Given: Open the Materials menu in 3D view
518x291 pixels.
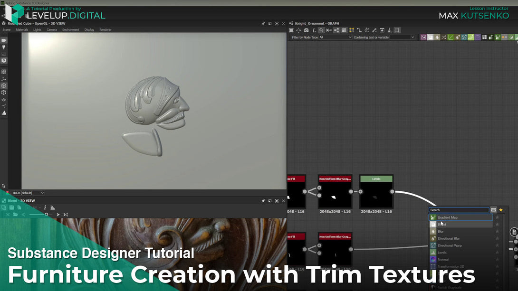Looking at the screenshot, I should pos(22,30).
